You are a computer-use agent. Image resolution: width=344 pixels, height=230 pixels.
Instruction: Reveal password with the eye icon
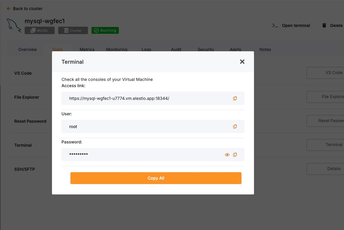pyautogui.click(x=227, y=155)
